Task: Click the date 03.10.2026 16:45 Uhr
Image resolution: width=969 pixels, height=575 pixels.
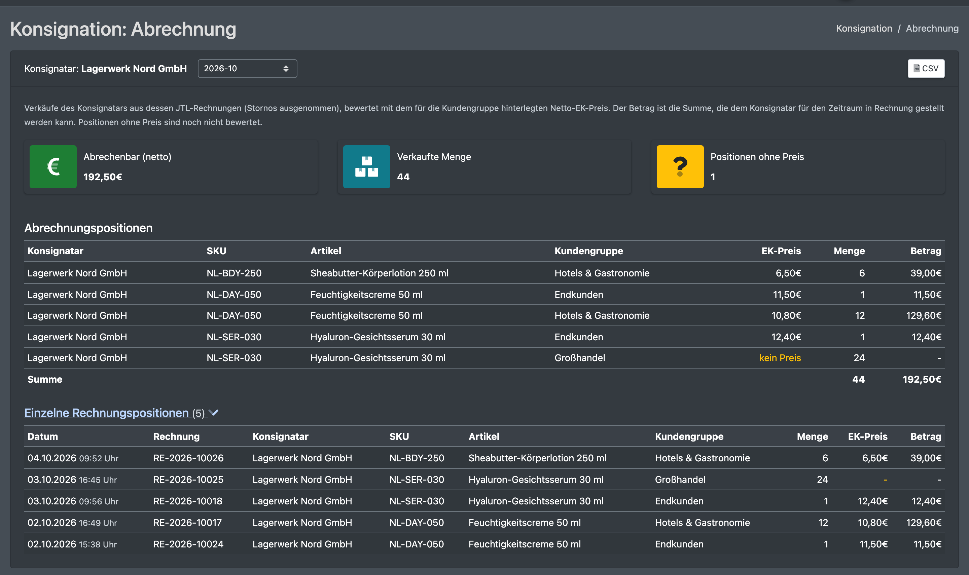Action: click(x=72, y=479)
